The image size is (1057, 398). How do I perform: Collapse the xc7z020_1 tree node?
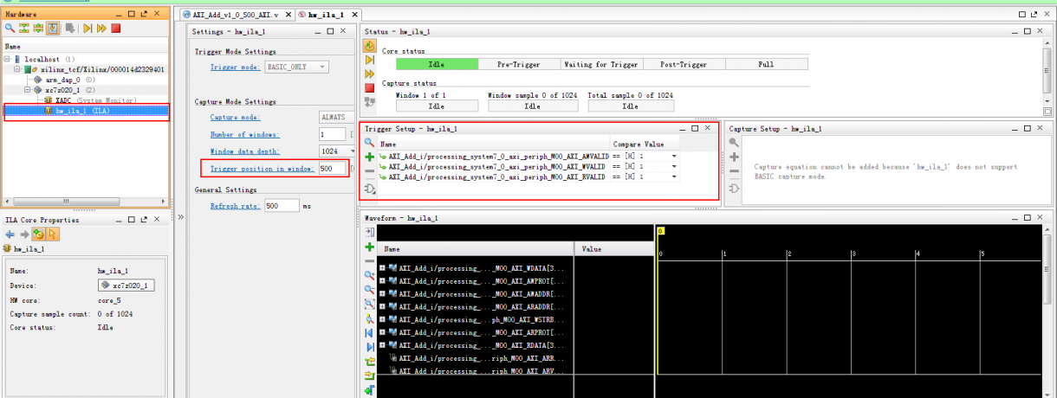[28, 90]
